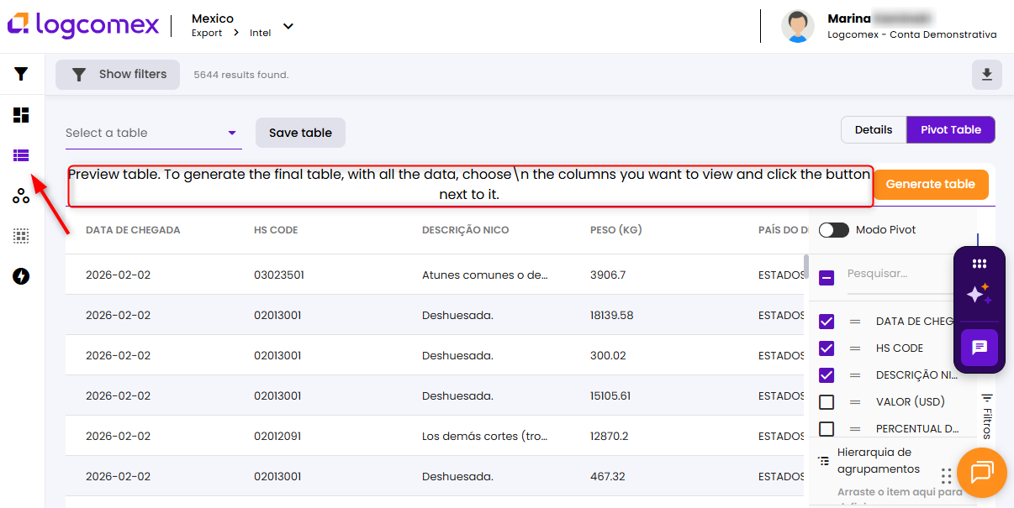Click the Save table button
Viewport: 1014px width, 508px height.
[300, 133]
